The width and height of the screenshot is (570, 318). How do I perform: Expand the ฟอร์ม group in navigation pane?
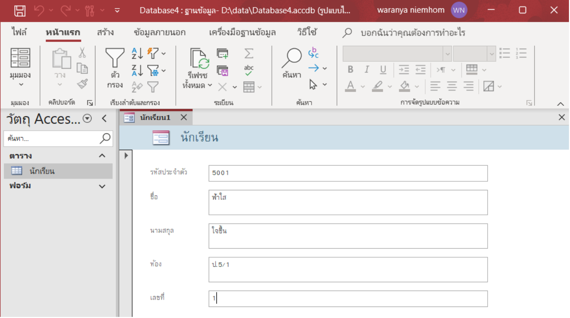pos(102,186)
